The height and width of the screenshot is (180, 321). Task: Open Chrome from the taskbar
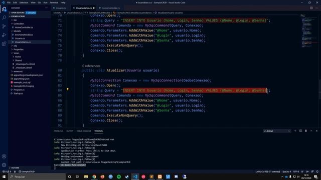point(94,176)
